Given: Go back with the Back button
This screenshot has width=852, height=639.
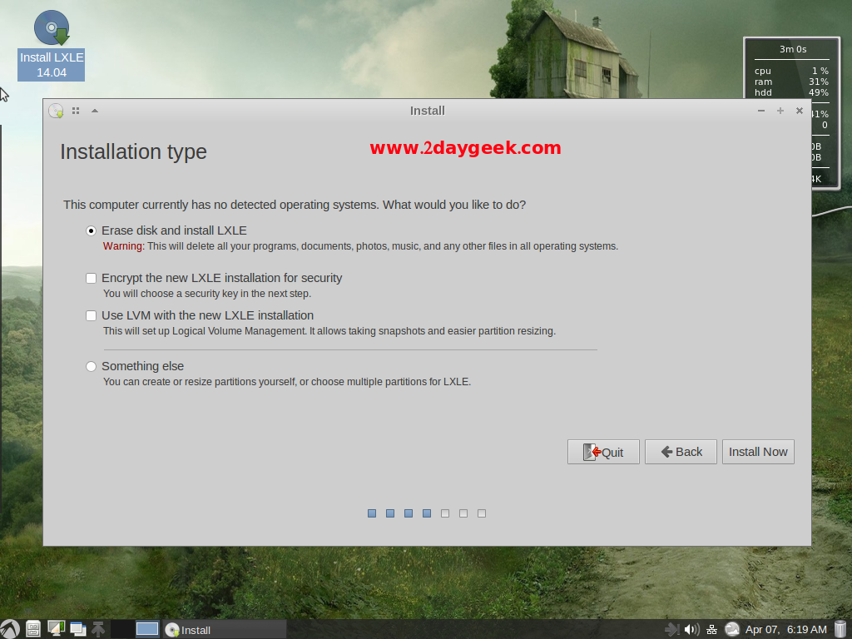Looking at the screenshot, I should coord(681,452).
